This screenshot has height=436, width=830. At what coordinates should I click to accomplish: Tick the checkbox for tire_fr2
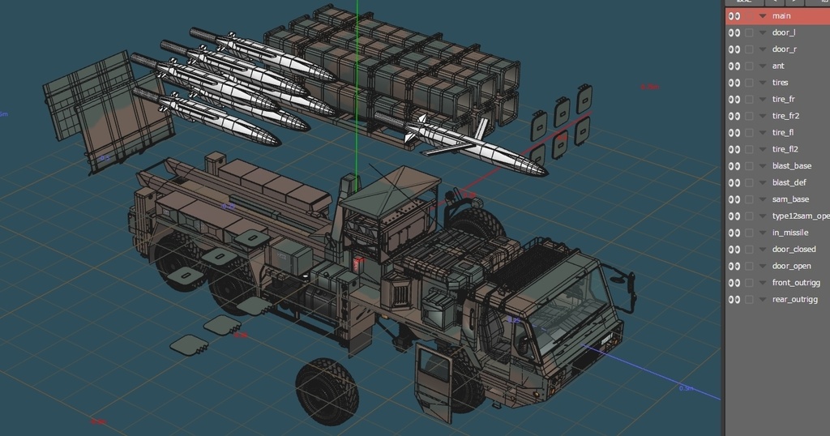[x=749, y=116]
